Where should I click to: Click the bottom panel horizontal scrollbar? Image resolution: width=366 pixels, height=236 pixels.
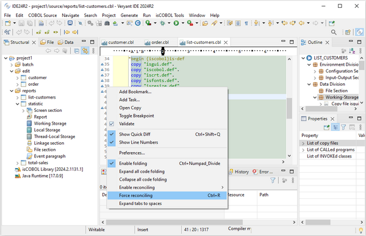coord(174,222)
